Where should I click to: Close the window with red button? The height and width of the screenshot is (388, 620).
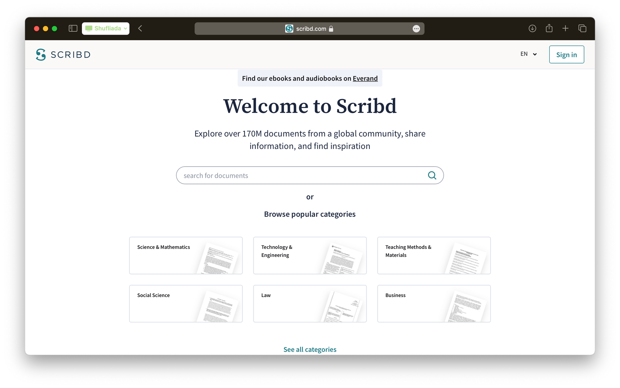[x=37, y=28]
